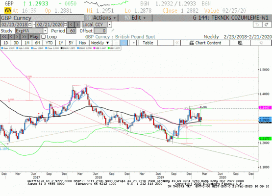
Task: Open the chart annotation edit icon
Action: [x=240, y=43]
